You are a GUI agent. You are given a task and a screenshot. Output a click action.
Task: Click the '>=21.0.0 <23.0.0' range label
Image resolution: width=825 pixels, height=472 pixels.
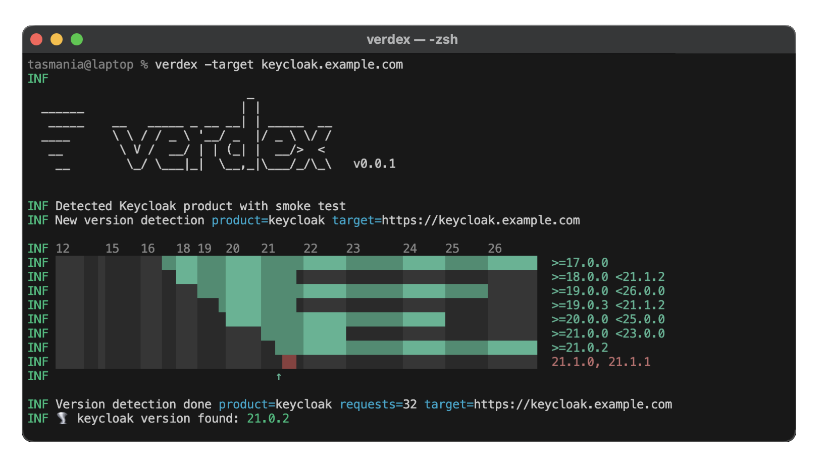click(608, 333)
